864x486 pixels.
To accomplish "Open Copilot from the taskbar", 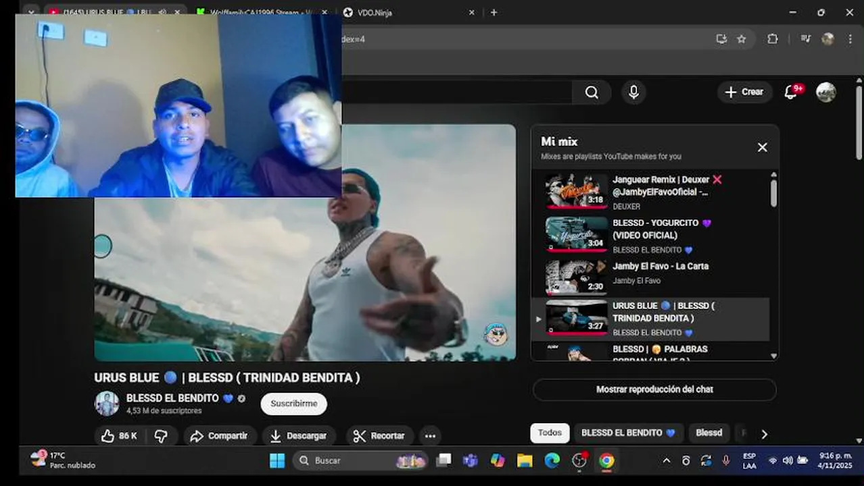I will tap(498, 460).
